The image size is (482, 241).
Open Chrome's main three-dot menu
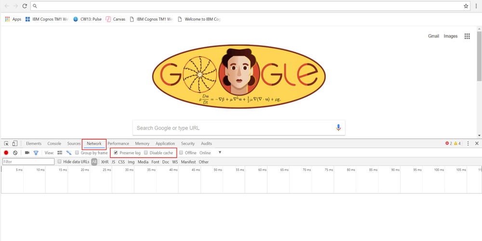(476, 6)
